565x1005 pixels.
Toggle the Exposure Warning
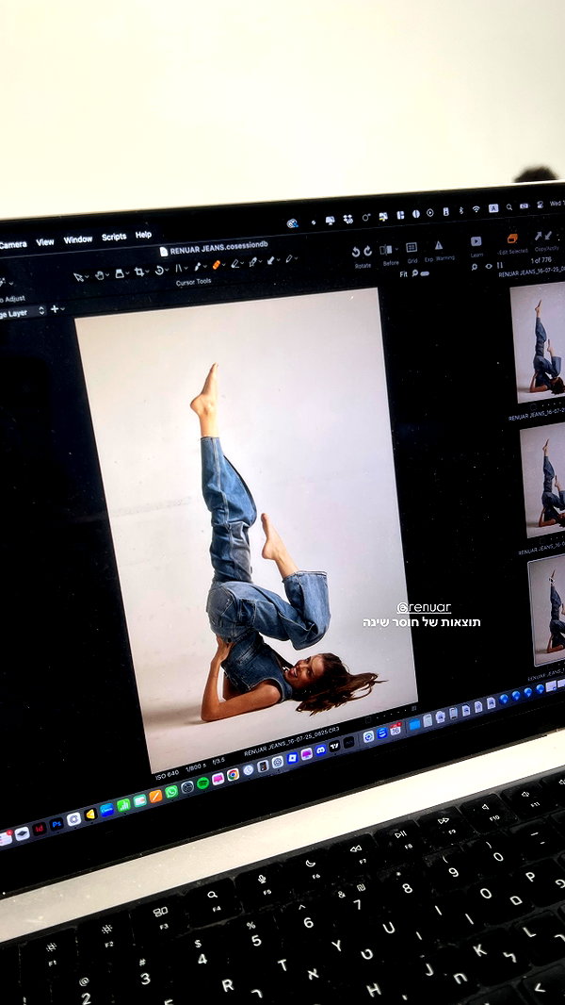click(x=439, y=245)
